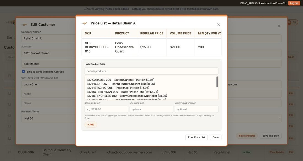The width and height of the screenshot is (303, 161).
Task: Click View Details for CUST-006
Action: (277, 152)
